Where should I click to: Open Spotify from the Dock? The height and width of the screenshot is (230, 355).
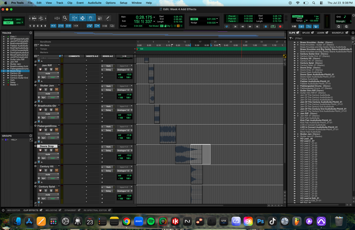pos(151,221)
